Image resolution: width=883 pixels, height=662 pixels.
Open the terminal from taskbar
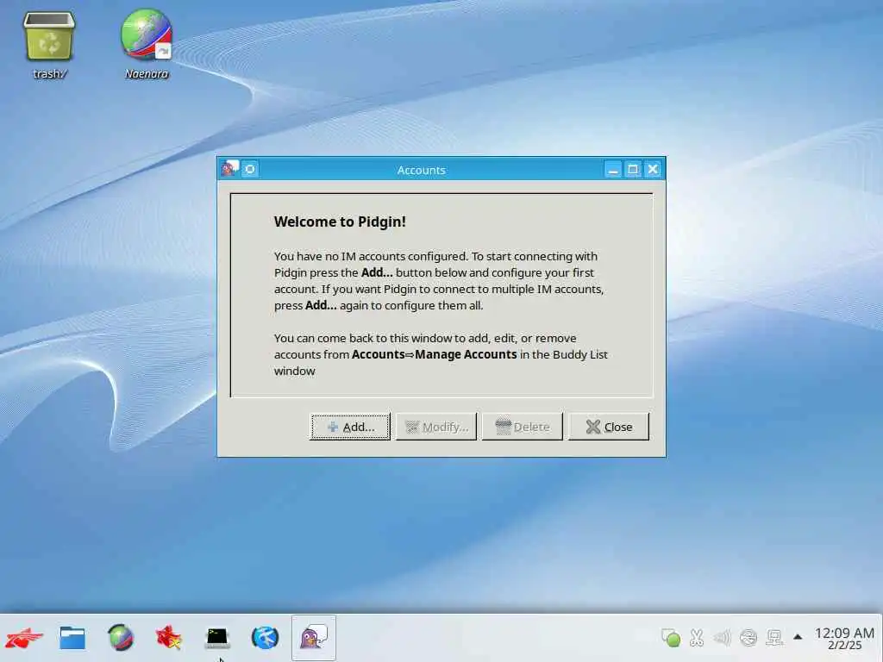point(216,639)
